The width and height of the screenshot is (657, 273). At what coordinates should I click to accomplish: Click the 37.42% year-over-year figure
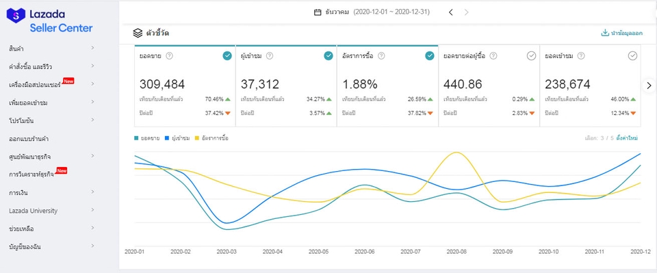(x=214, y=113)
